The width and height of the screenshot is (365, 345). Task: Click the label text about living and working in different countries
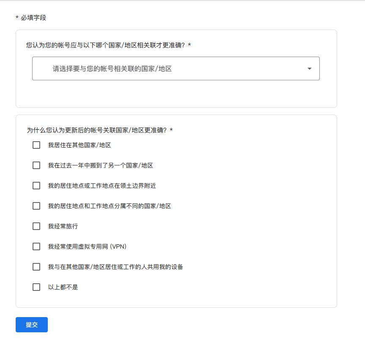click(x=110, y=206)
